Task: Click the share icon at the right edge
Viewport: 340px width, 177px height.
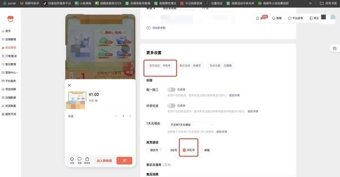Action: point(335,48)
